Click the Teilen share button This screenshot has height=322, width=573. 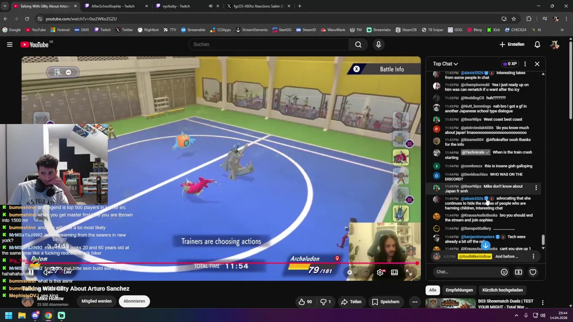(x=351, y=301)
